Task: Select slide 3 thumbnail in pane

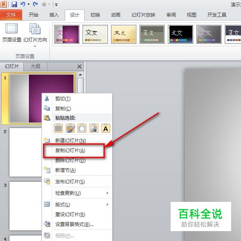Action: click(x=25, y=206)
